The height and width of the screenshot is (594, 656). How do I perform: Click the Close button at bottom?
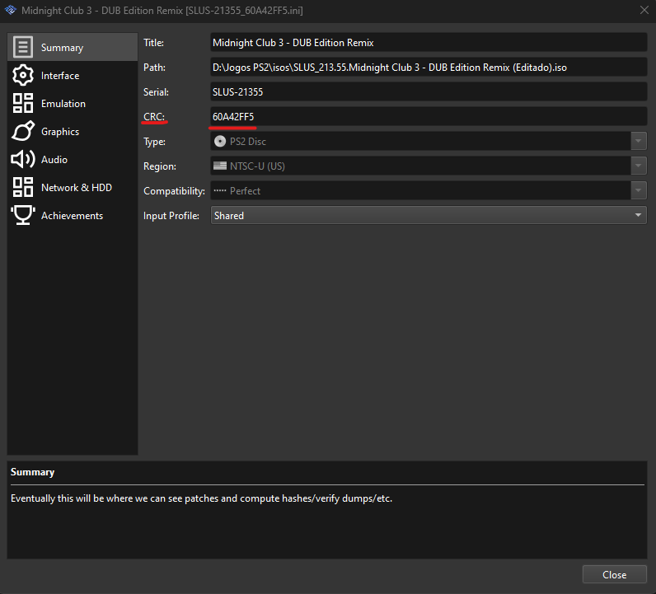[614, 575]
